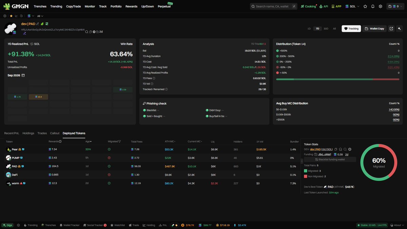Collapse Token Stats panel with the side chevron
The image size is (407, 229).
302,161
